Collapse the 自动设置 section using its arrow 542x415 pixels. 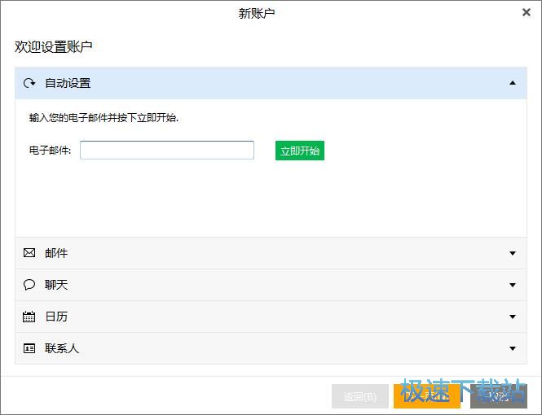click(512, 83)
